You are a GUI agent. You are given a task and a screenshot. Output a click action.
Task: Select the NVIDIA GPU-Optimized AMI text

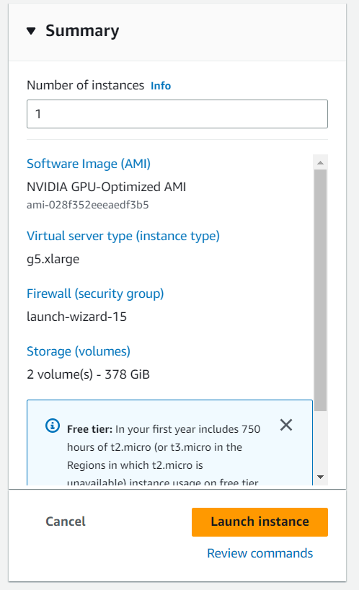[107, 187]
